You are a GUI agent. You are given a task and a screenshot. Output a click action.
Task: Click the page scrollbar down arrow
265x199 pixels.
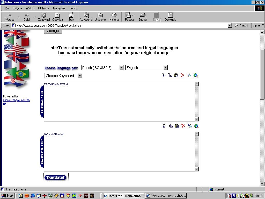coord(262,184)
